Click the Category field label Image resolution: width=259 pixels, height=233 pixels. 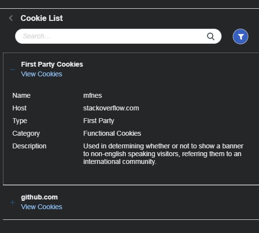26,134
